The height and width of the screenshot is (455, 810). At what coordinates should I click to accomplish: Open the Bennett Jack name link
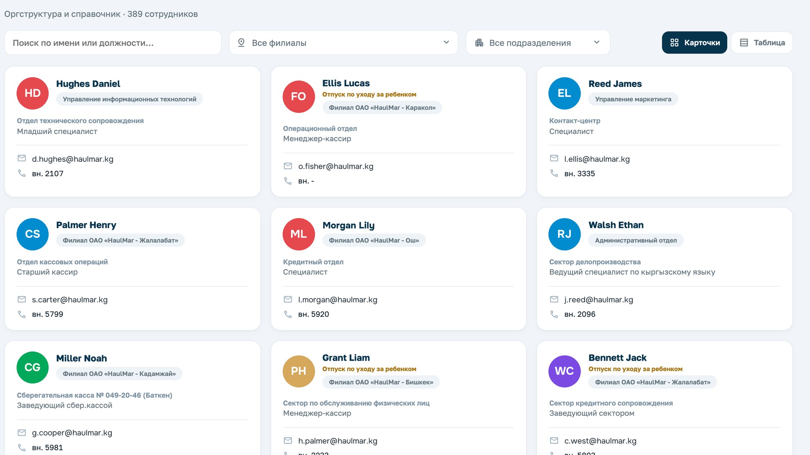click(x=617, y=358)
